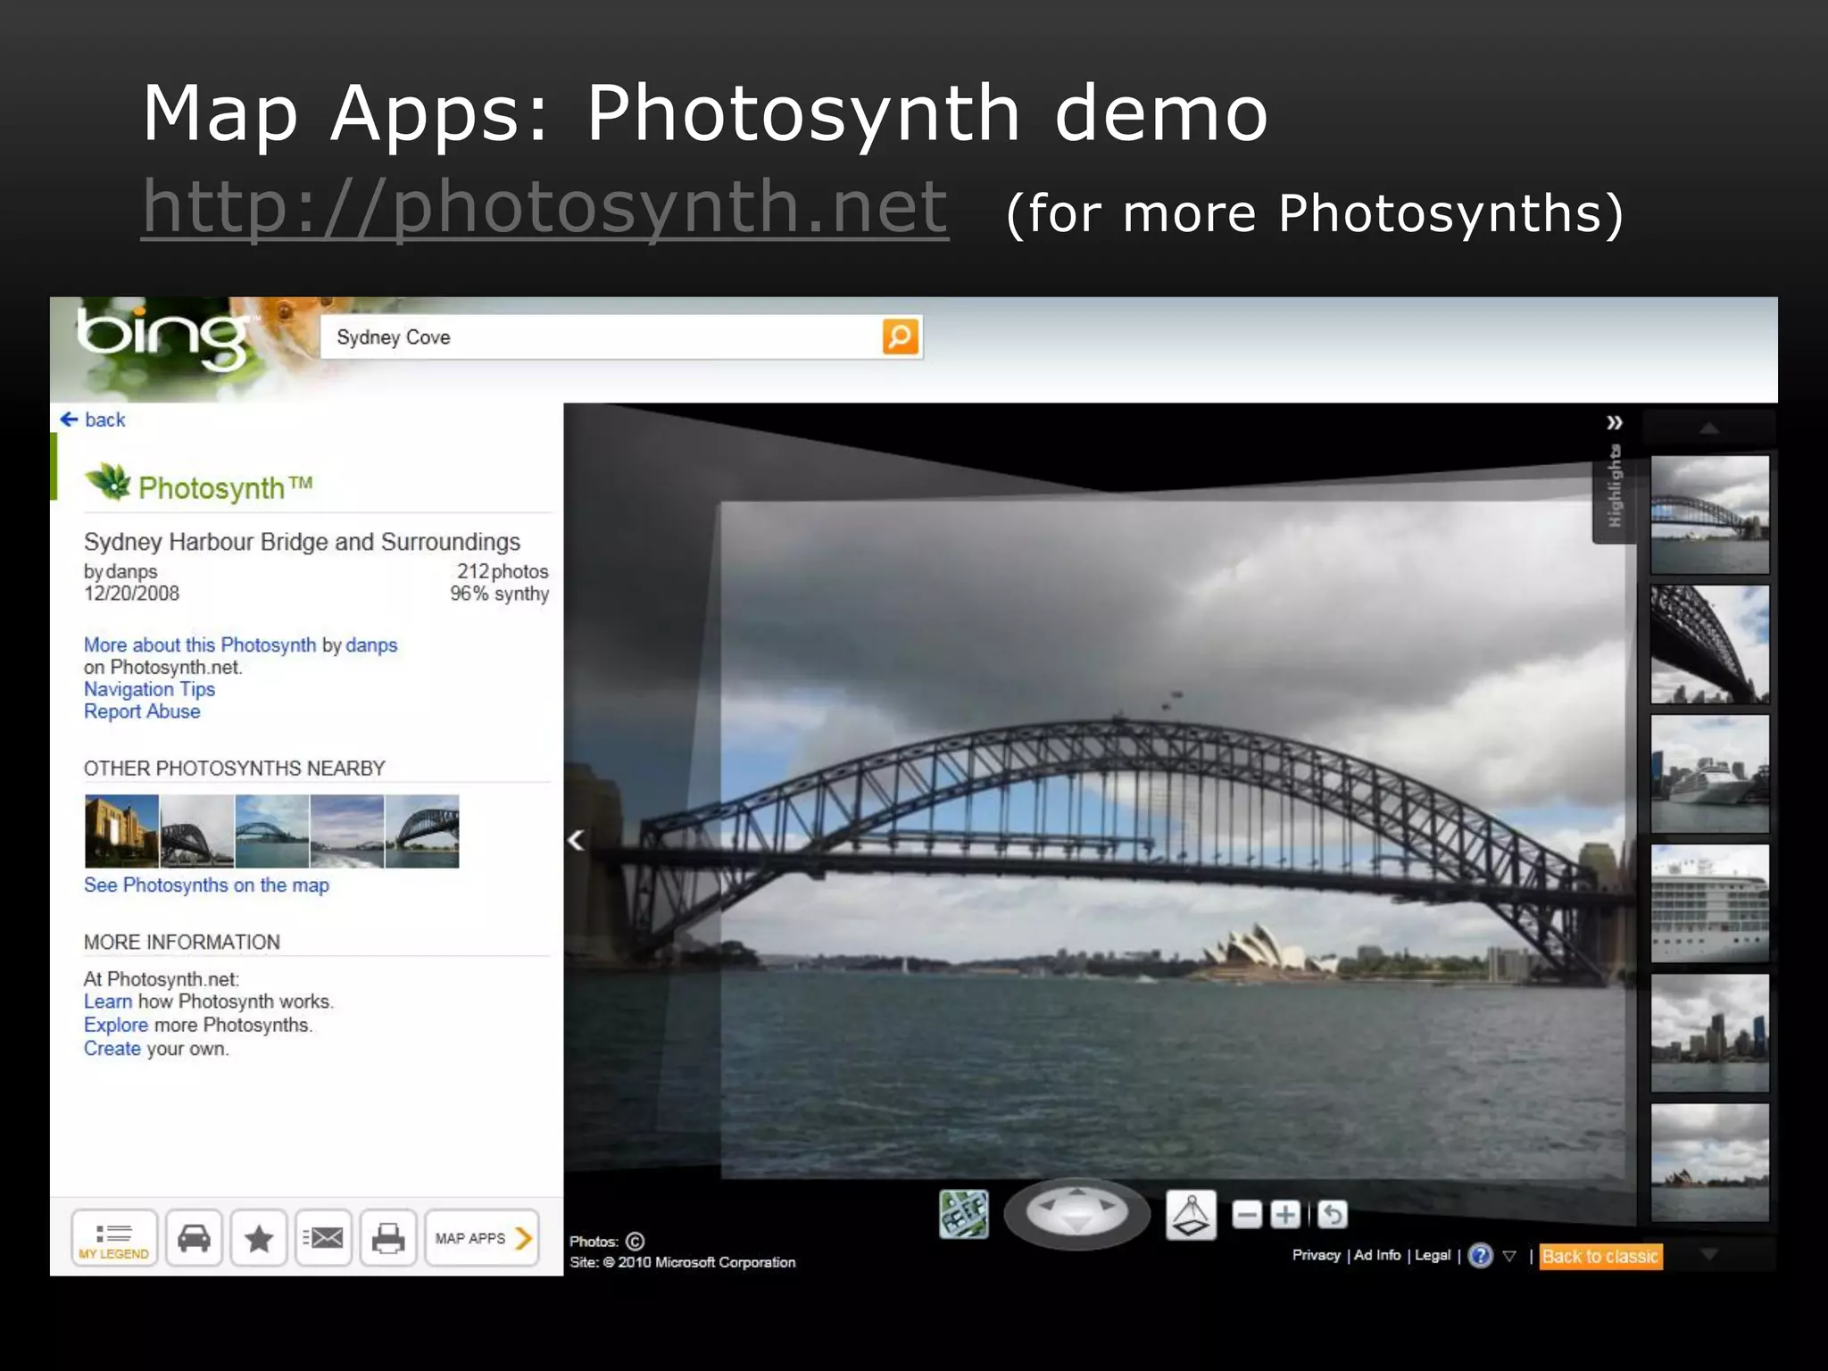Image resolution: width=1828 pixels, height=1371 pixels.
Task: Click the main Sydney Harbour Bridge photo
Action: point(1172,839)
